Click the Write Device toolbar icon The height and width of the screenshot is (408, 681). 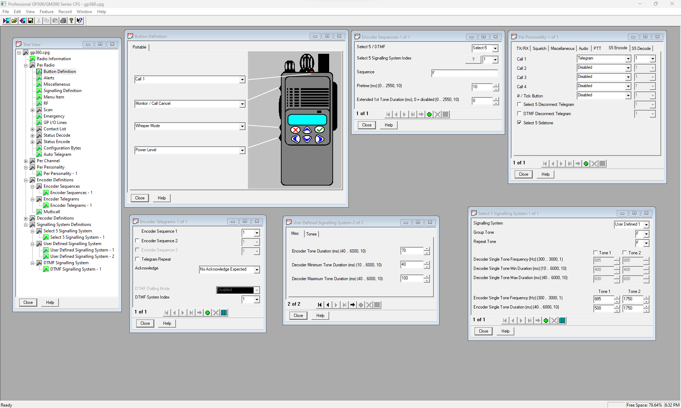click(x=22, y=21)
